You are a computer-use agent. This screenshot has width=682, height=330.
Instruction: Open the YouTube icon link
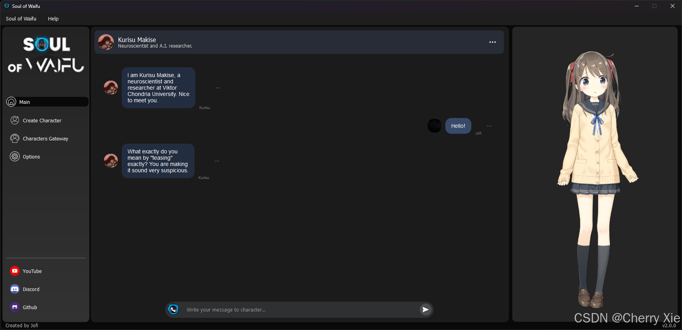[15, 271]
